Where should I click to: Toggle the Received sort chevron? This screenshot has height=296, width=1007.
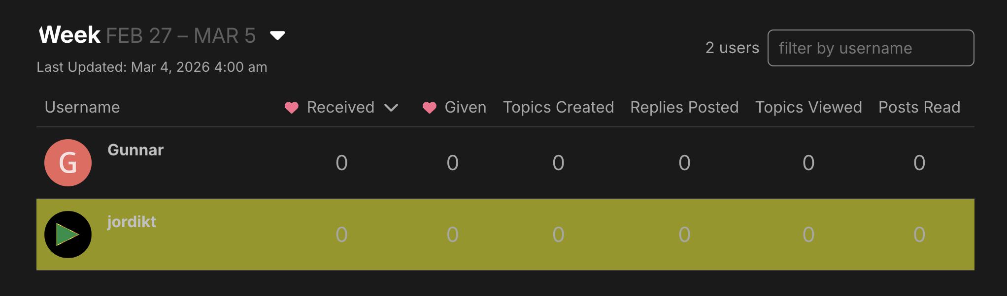pos(391,108)
